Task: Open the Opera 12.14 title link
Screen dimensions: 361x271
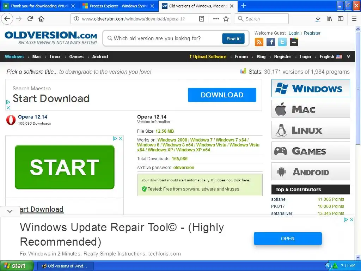Action: [x=32, y=117]
